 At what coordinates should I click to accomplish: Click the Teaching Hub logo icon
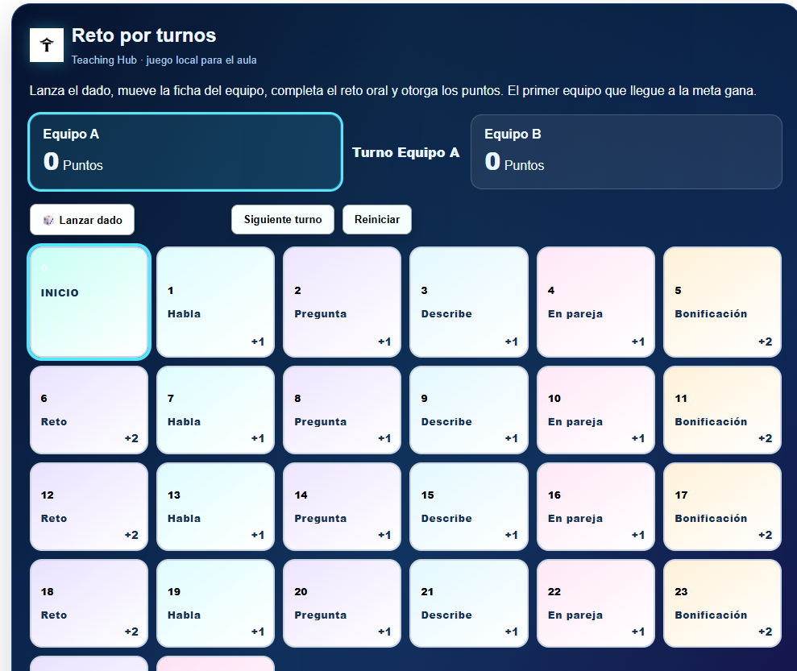click(47, 45)
